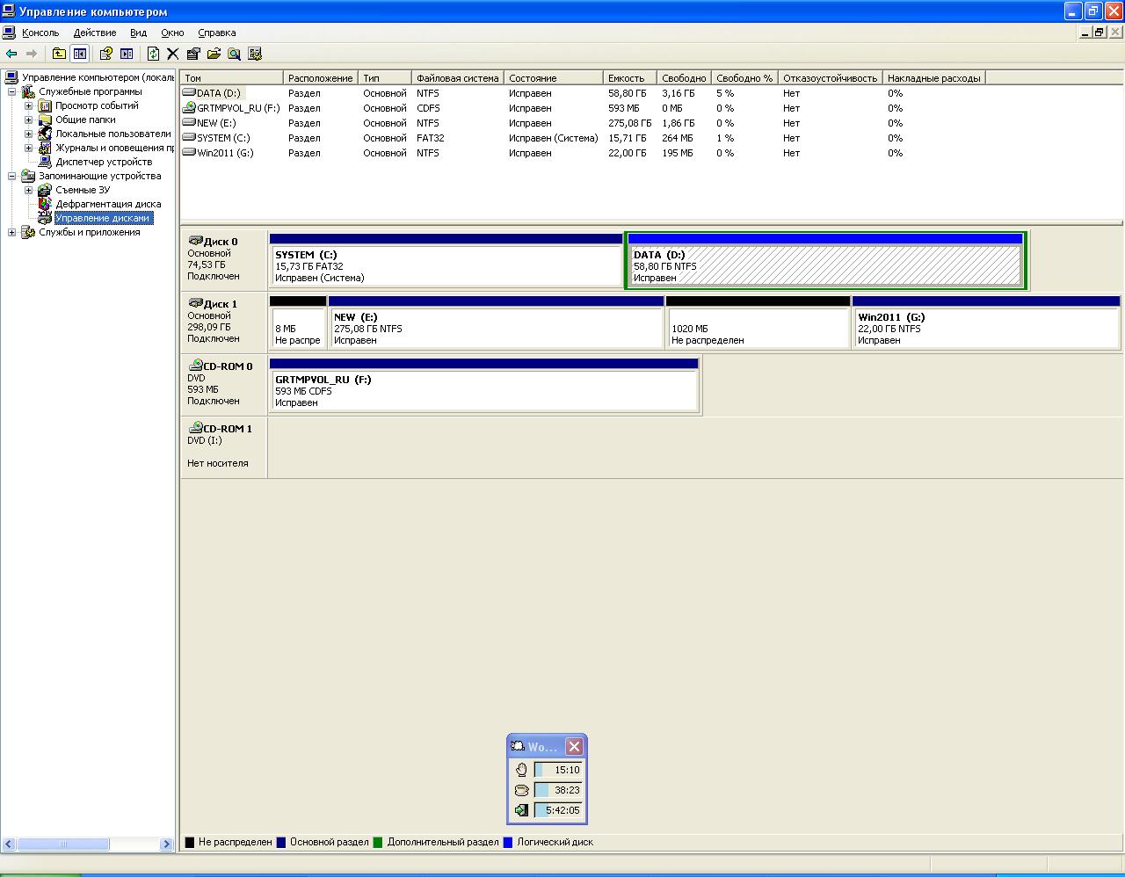Sort by Файловая система column header
The image size is (1125, 877).
pyautogui.click(x=457, y=78)
